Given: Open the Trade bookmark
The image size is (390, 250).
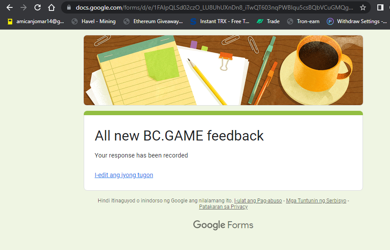Looking at the screenshot, I should coord(268,21).
